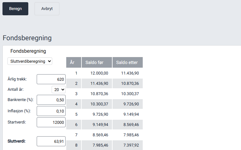Click into the Startverdi field
This screenshot has width=241, height=150.
51,122
